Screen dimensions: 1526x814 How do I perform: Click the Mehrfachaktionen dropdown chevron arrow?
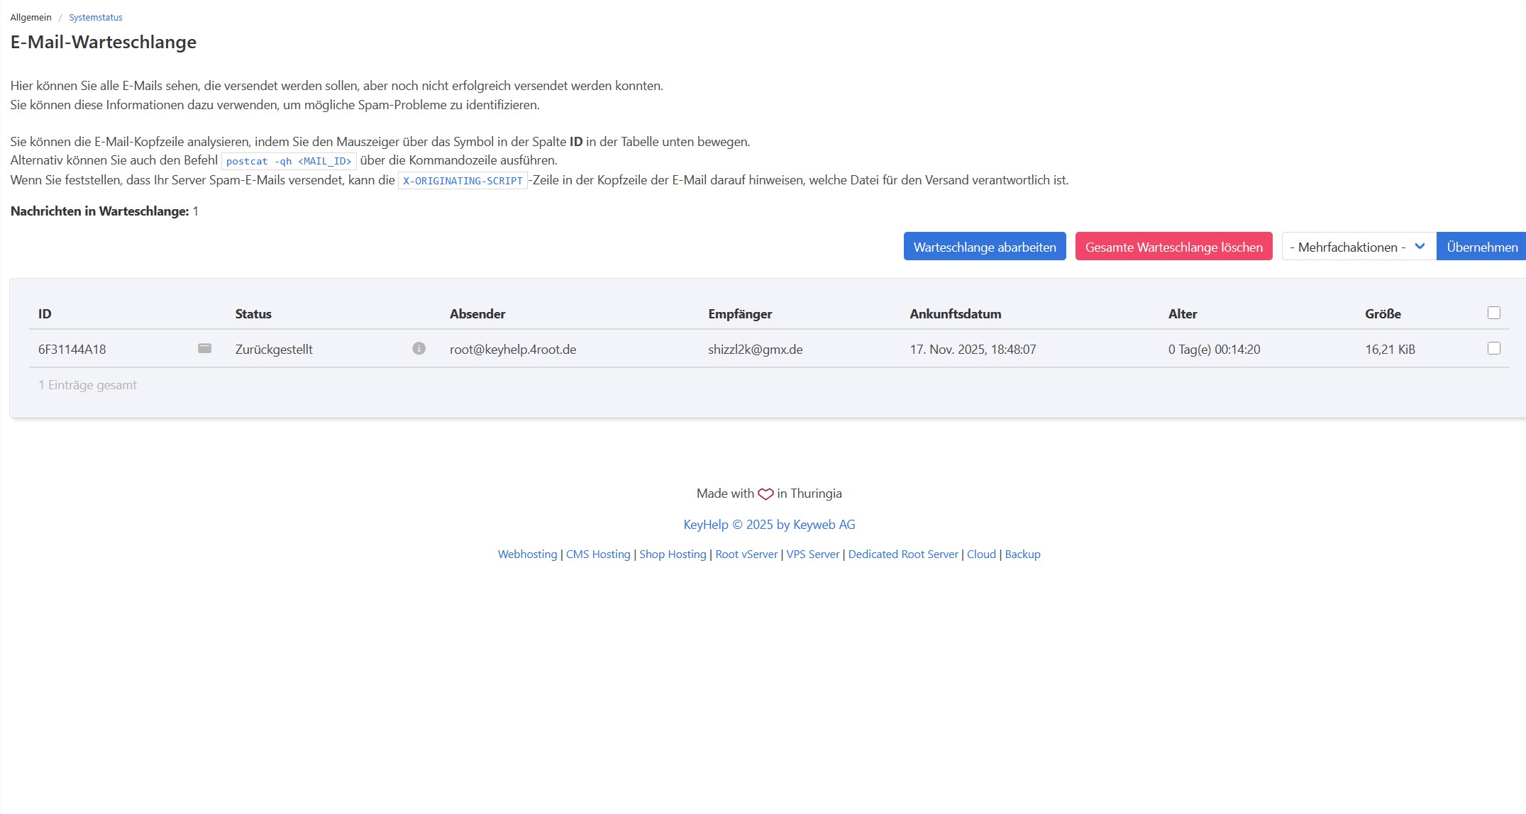coord(1420,247)
